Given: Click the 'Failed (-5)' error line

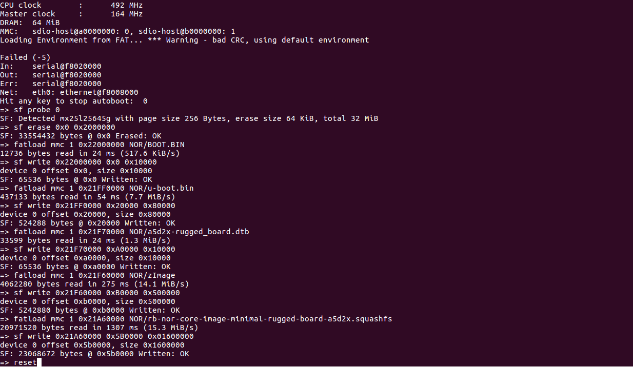Looking at the screenshot, I should [x=25, y=57].
